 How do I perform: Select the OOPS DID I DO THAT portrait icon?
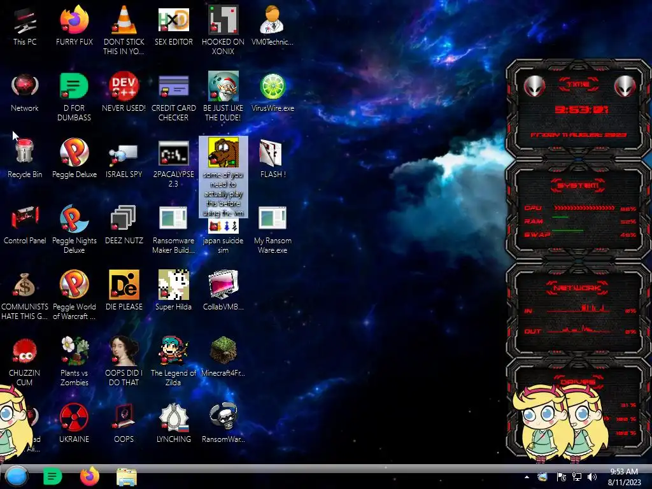click(124, 351)
